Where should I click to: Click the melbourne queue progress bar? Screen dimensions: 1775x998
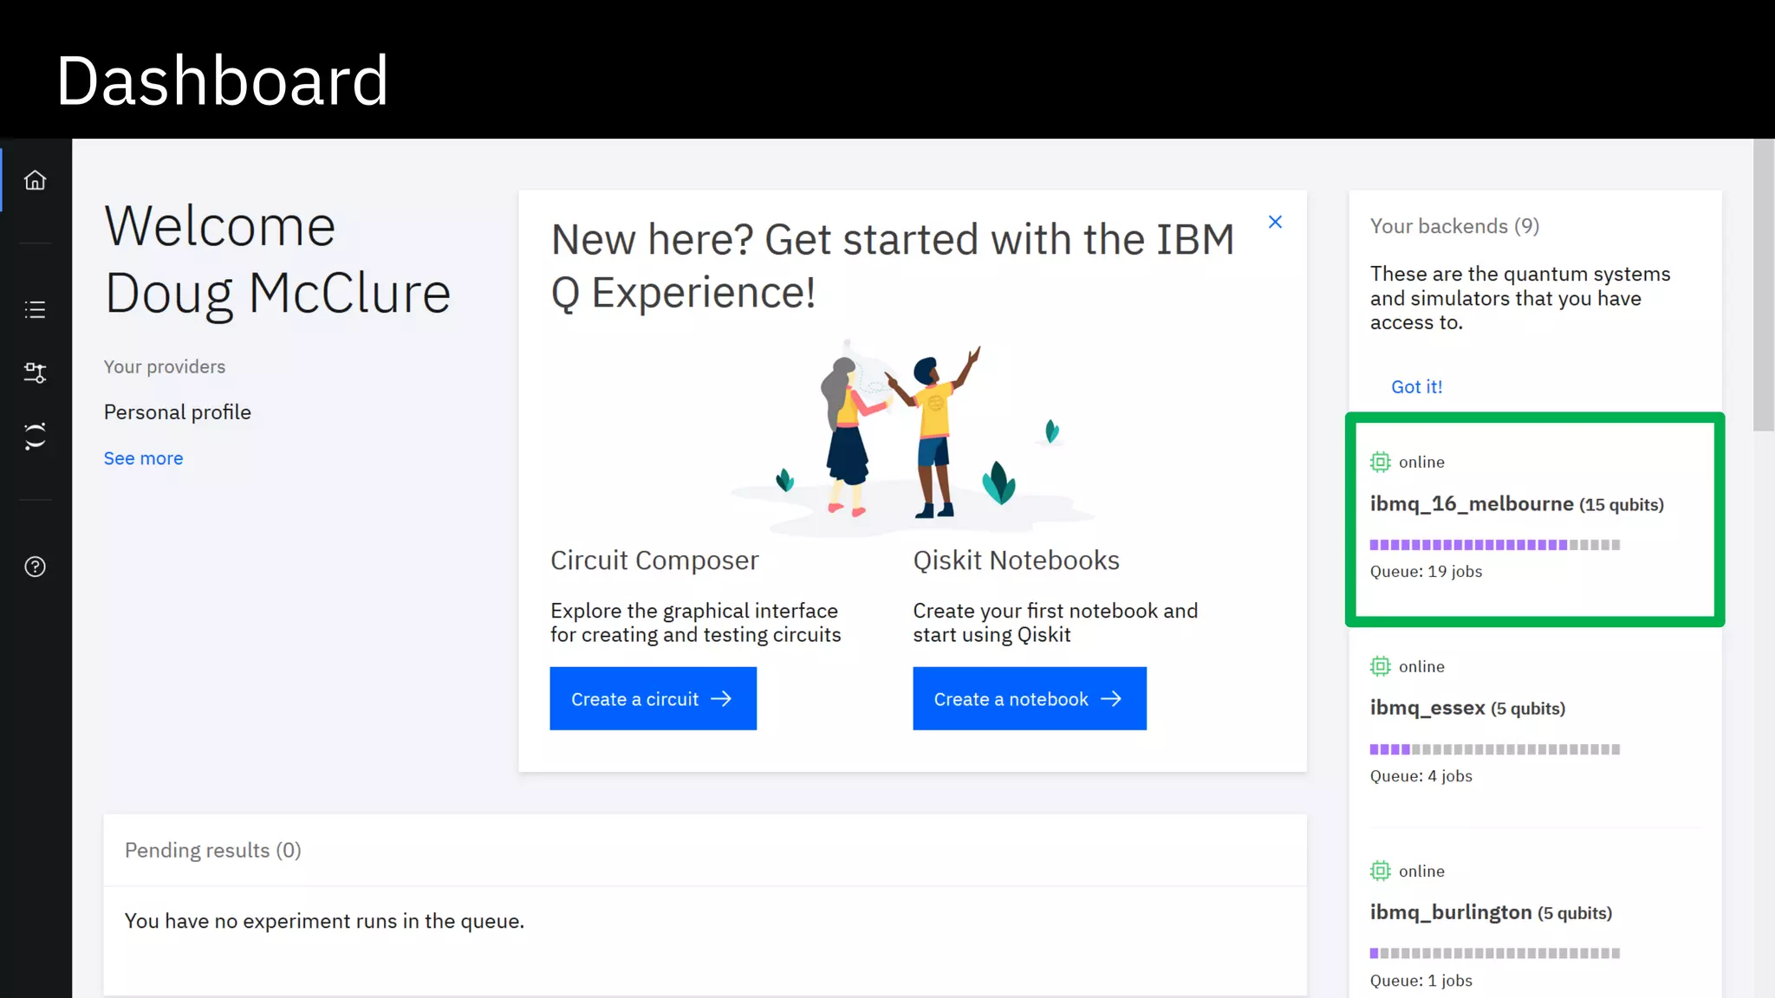[1494, 545]
